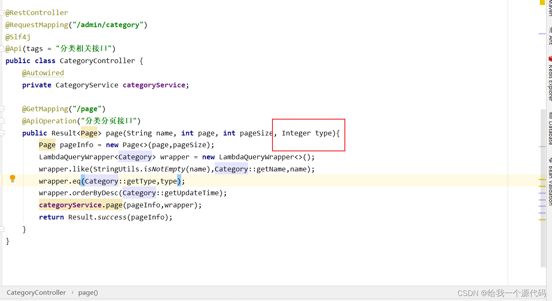Place caret in the "/admin/category" string

click(108, 25)
